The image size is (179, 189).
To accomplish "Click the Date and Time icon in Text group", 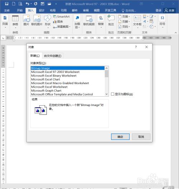I will click(x=151, y=22).
